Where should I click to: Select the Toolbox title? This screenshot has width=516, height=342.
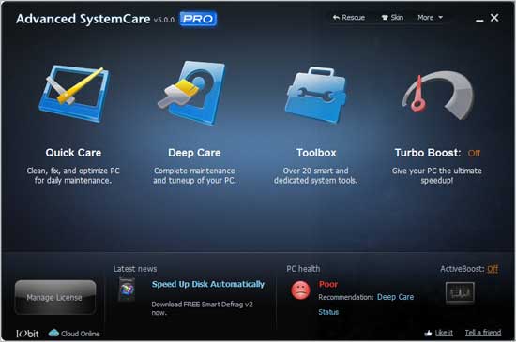tap(316, 153)
